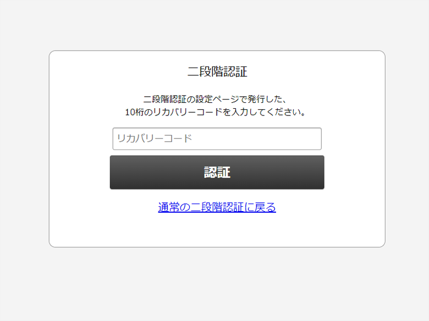Select the 二段階認証 heading text
The image size is (429, 321).
point(217,71)
